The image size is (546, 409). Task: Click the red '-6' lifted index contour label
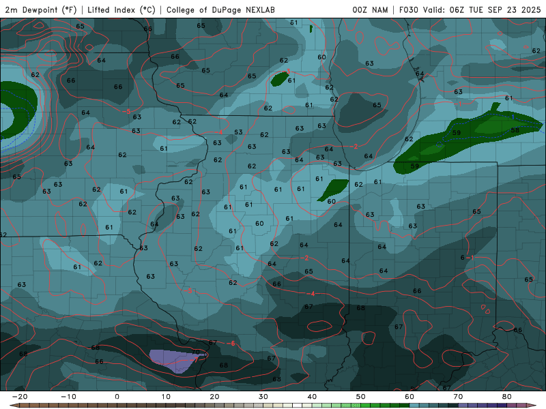[x=231, y=344]
